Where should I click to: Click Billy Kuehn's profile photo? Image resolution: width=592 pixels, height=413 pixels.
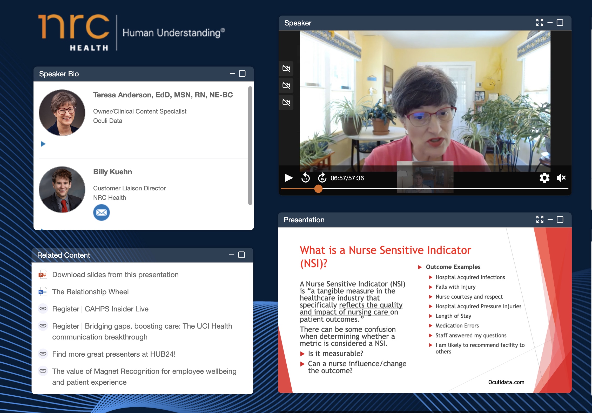click(62, 190)
